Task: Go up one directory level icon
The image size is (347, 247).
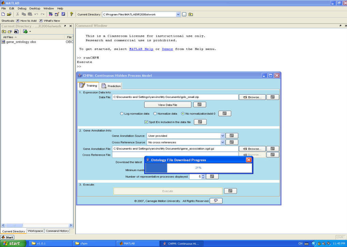Action: tap(191, 14)
